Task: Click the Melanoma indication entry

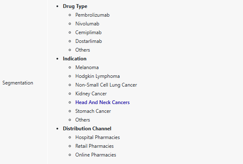Action: (87, 67)
